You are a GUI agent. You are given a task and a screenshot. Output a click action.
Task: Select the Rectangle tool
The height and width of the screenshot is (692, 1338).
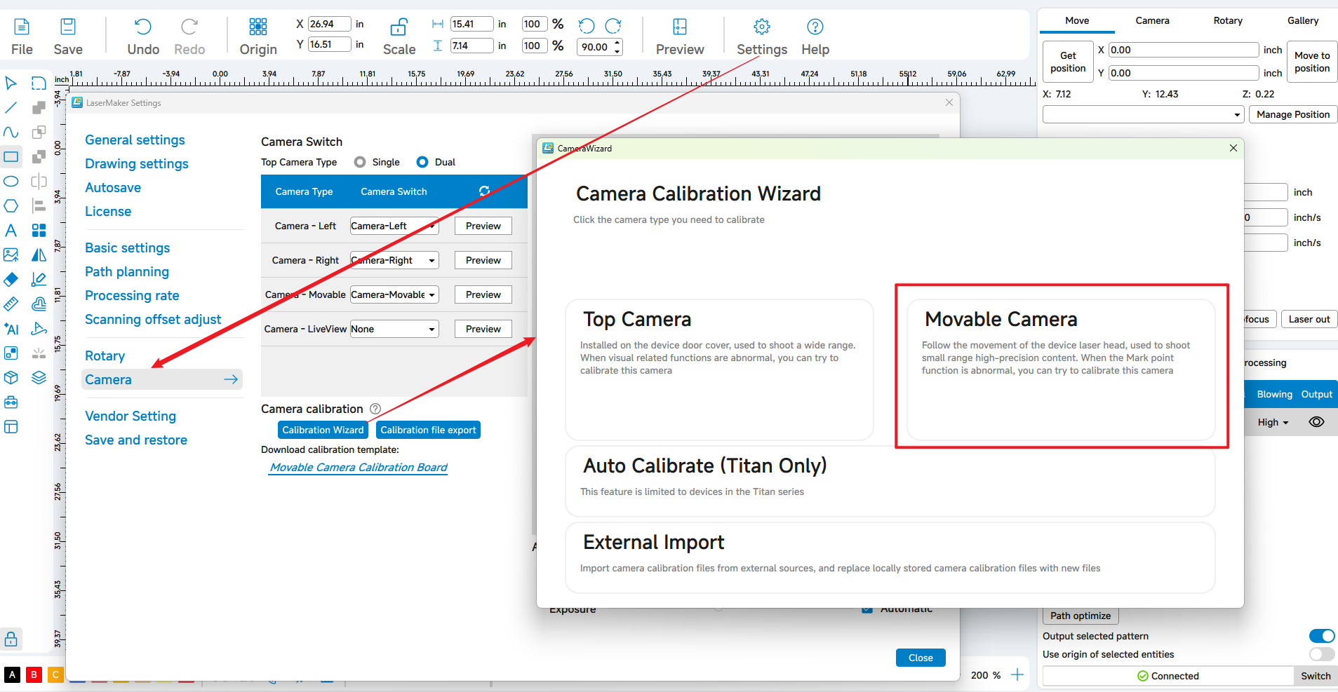[x=11, y=157]
